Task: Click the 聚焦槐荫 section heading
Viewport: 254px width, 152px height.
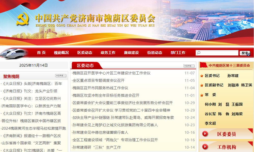Action: tap(11, 76)
